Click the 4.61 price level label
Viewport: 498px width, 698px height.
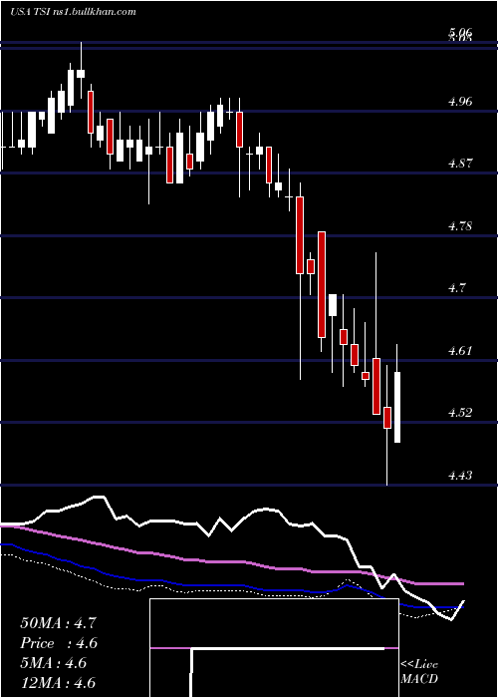pos(460,350)
